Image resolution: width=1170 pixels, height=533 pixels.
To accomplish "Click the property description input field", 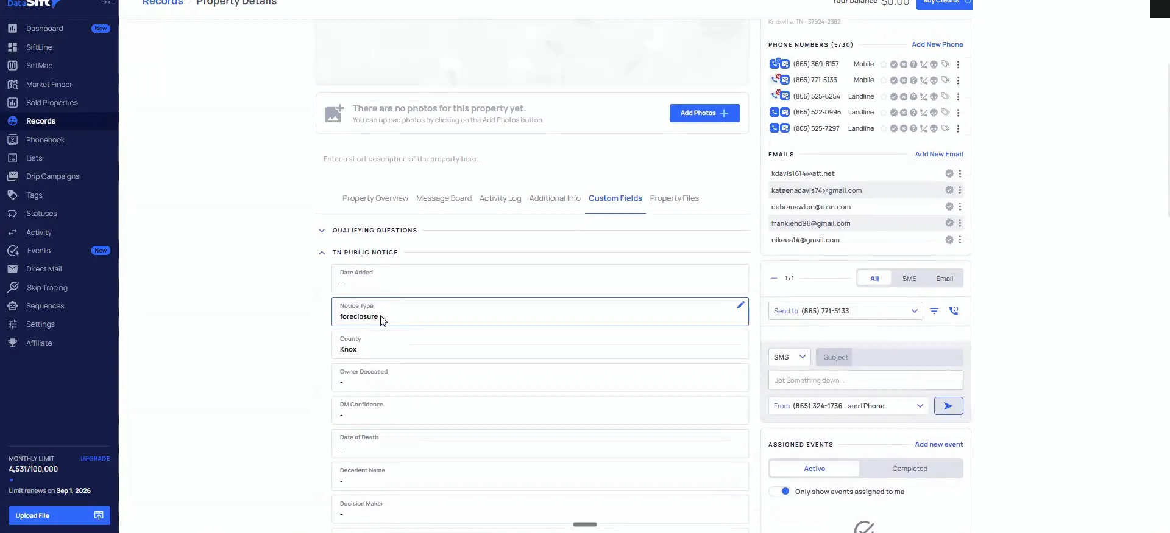I will point(532,159).
